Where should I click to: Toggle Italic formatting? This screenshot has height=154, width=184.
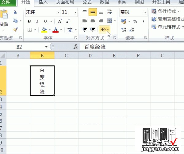[37, 21]
